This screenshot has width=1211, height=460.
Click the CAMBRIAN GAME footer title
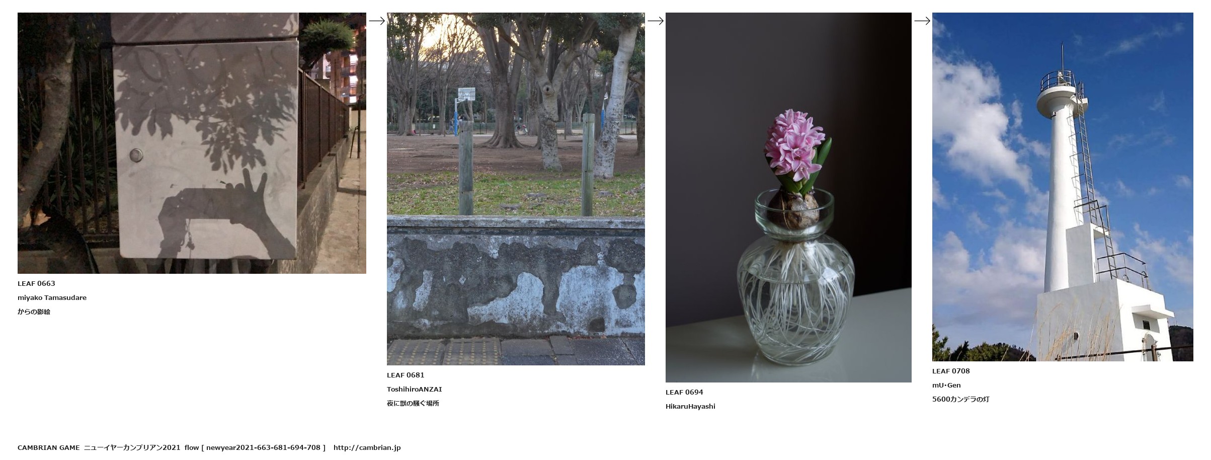coord(49,447)
